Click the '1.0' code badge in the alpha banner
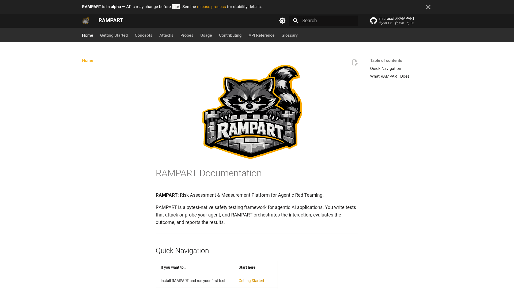The height and width of the screenshot is (289, 514). coord(176,7)
